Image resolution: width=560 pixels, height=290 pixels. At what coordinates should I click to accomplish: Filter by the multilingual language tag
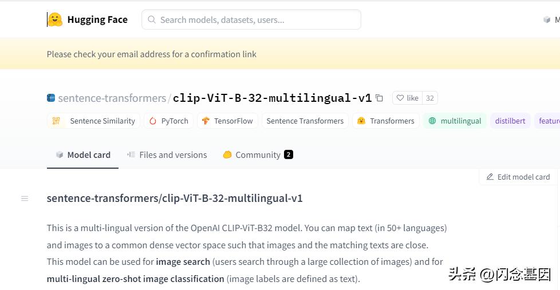[455, 121]
